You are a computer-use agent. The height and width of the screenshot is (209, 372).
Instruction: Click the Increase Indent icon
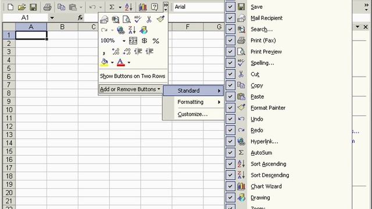149,52
